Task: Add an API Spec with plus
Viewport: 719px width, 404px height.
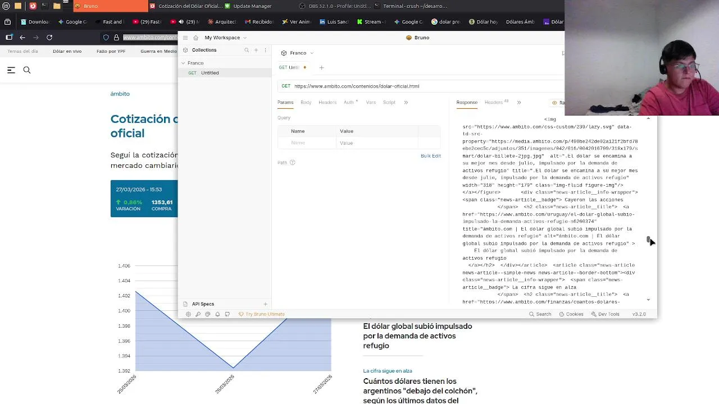Action: click(x=265, y=304)
